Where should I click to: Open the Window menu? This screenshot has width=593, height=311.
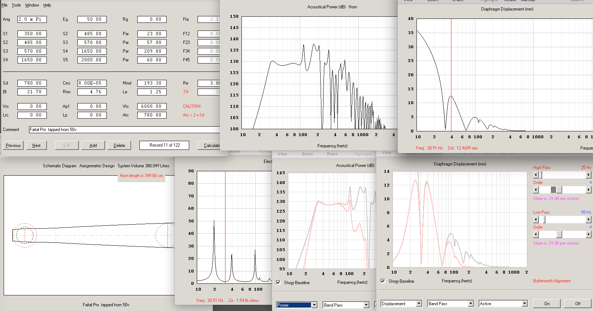(x=32, y=5)
